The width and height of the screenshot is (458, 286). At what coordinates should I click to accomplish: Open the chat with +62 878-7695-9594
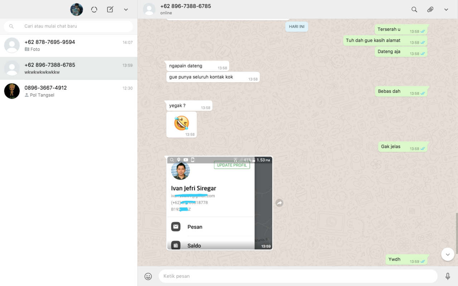coord(69,45)
